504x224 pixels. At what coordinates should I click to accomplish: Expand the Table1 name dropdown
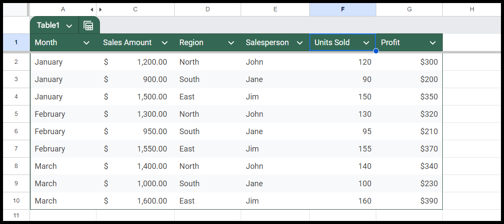[69, 26]
